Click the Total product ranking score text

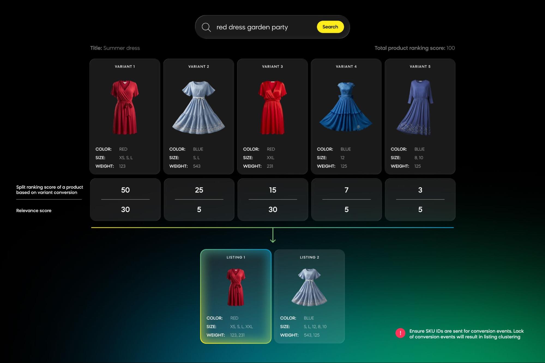coord(414,48)
